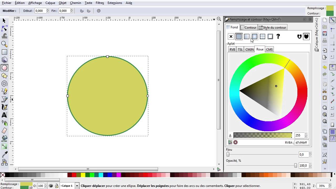Switch to the CMS color tab

point(269,49)
